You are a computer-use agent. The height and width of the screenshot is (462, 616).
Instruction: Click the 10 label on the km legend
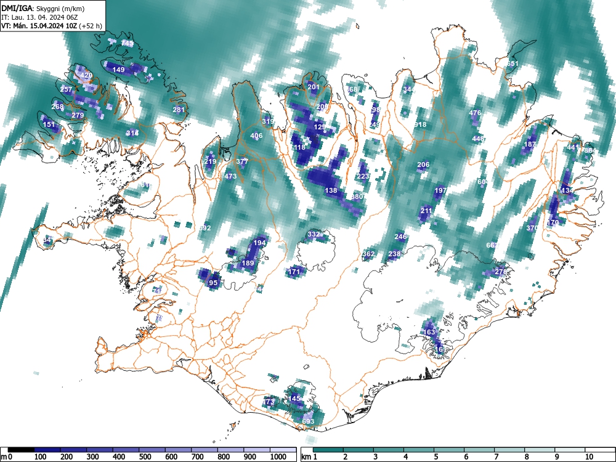[588, 457]
